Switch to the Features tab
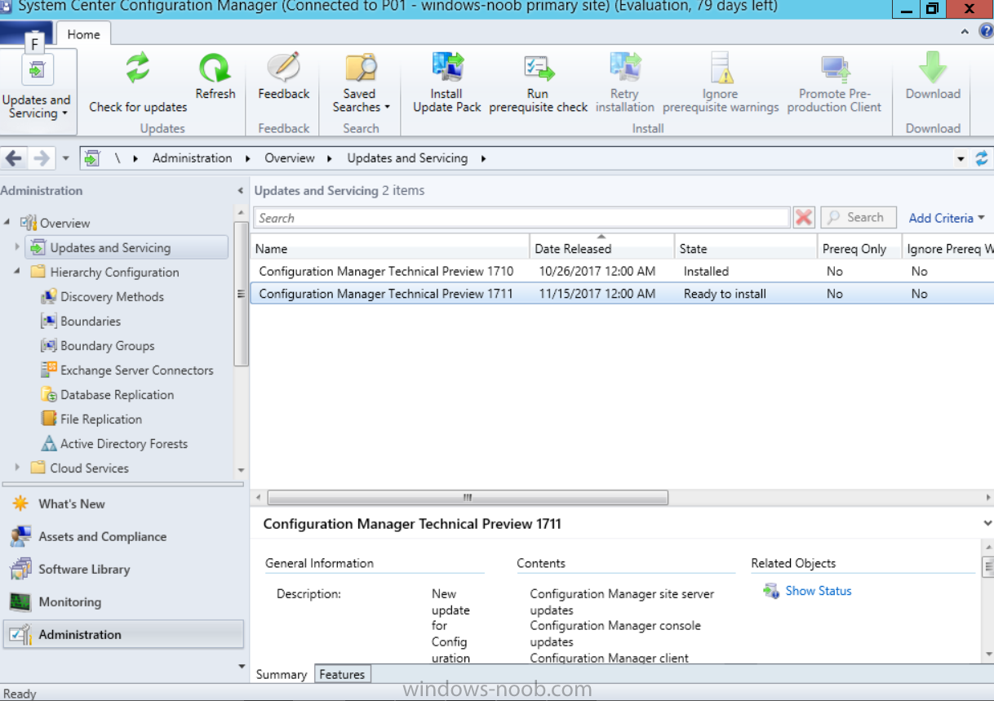This screenshot has height=701, width=994. pyautogui.click(x=342, y=674)
